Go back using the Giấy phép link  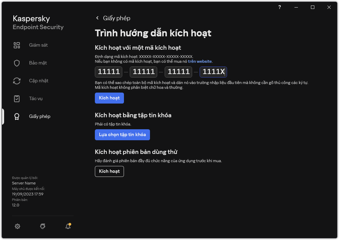(x=117, y=18)
